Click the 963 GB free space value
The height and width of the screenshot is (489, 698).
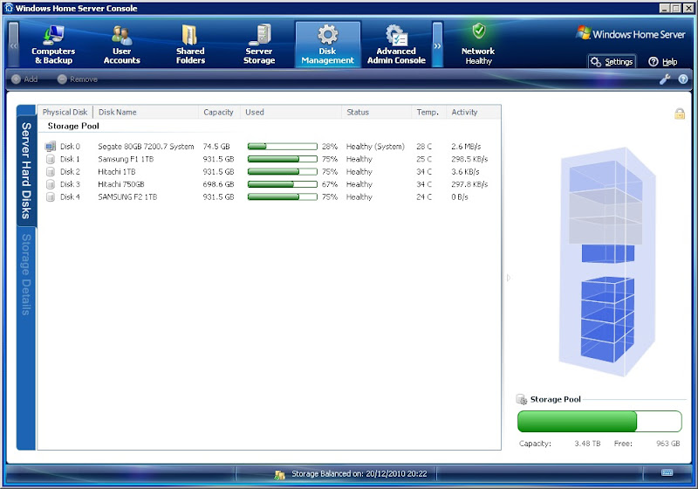667,444
